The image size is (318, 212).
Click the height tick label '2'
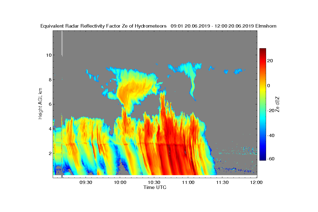pos(50,153)
